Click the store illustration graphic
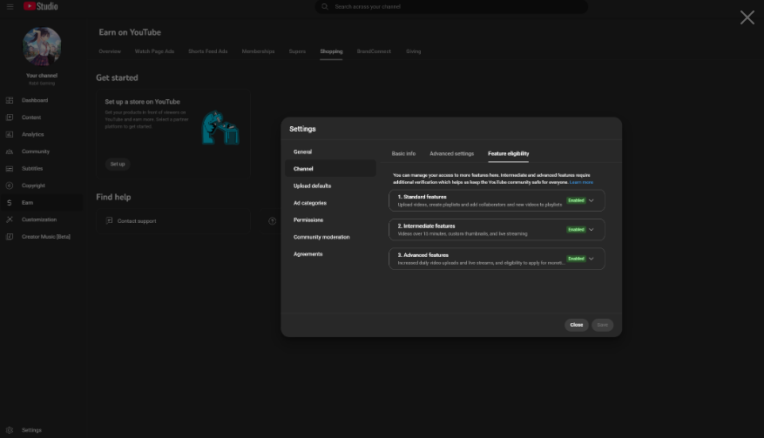The height and width of the screenshot is (438, 764). (220, 128)
